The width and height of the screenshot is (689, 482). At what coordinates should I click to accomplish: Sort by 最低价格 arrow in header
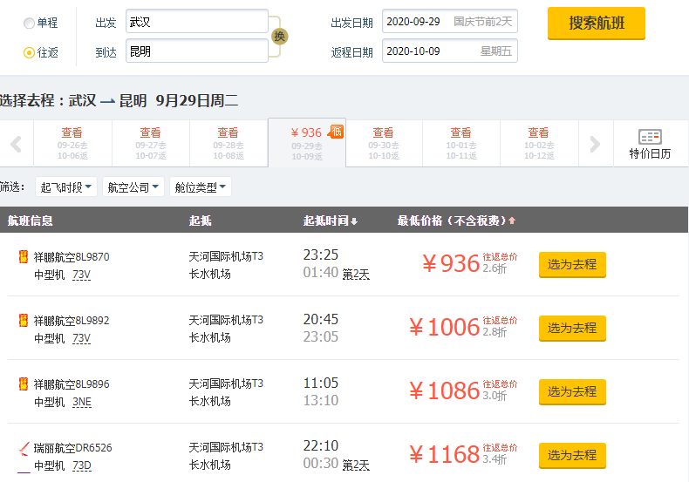pyautogui.click(x=512, y=221)
